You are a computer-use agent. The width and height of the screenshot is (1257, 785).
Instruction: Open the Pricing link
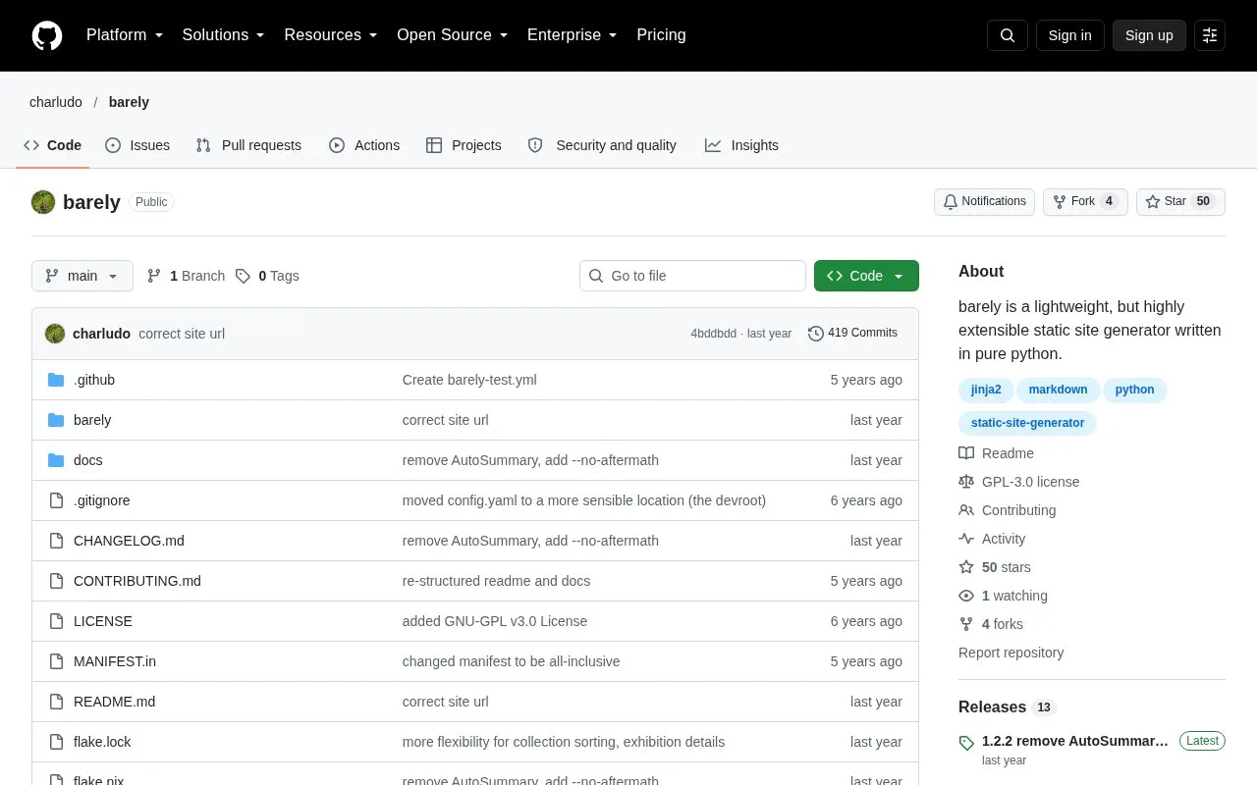(x=661, y=35)
